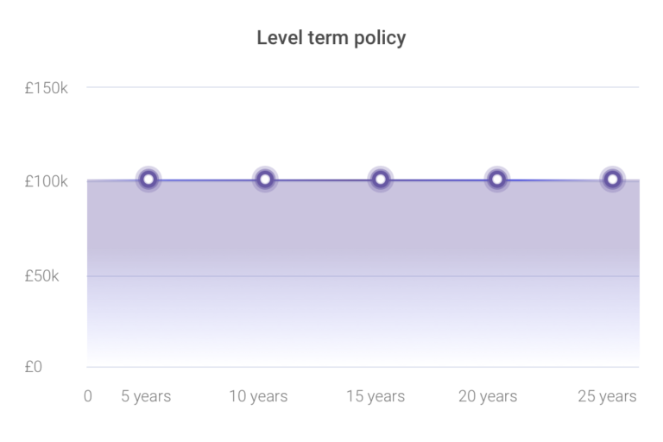Click the £150k horizontal gridline
Viewport: 663px width, 442px height.
(363, 88)
